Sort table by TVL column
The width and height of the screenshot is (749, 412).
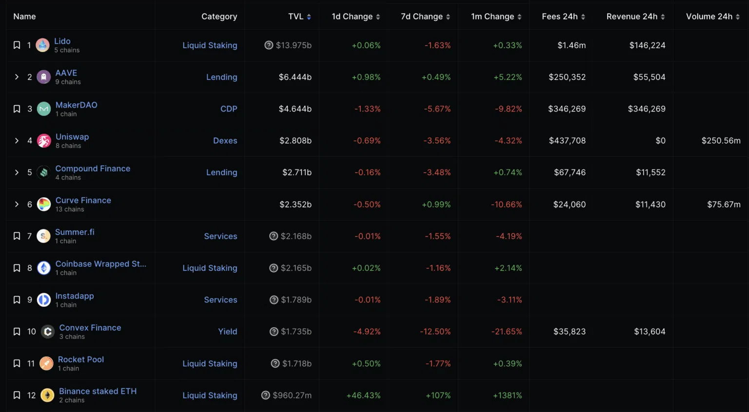point(299,17)
